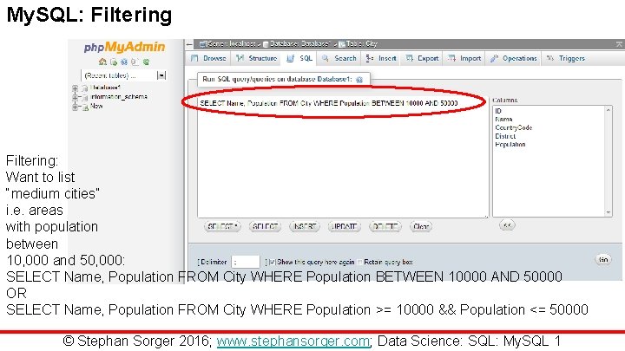Click the phpMyAdmin Home icon
Image resolution: width=625 pixels, height=351 pixels.
click(102, 62)
